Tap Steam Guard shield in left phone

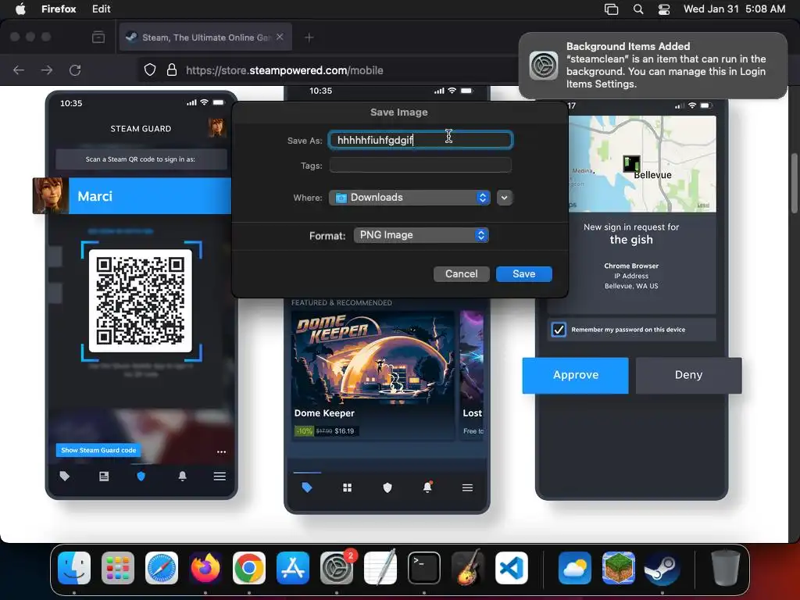(x=141, y=476)
